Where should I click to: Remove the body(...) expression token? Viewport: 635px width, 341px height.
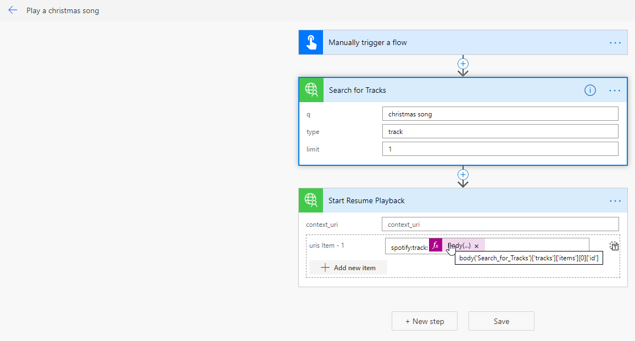click(477, 246)
